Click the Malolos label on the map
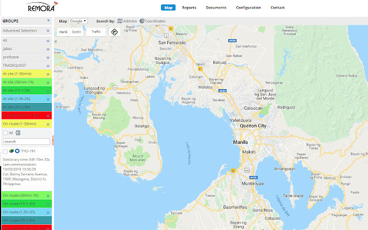This screenshot has width=368, height=230. tap(206, 87)
